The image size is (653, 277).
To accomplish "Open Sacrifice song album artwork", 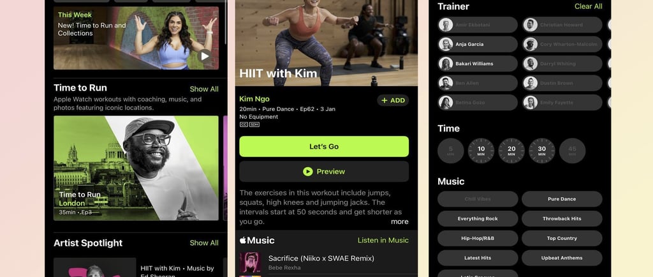I will tap(250, 262).
